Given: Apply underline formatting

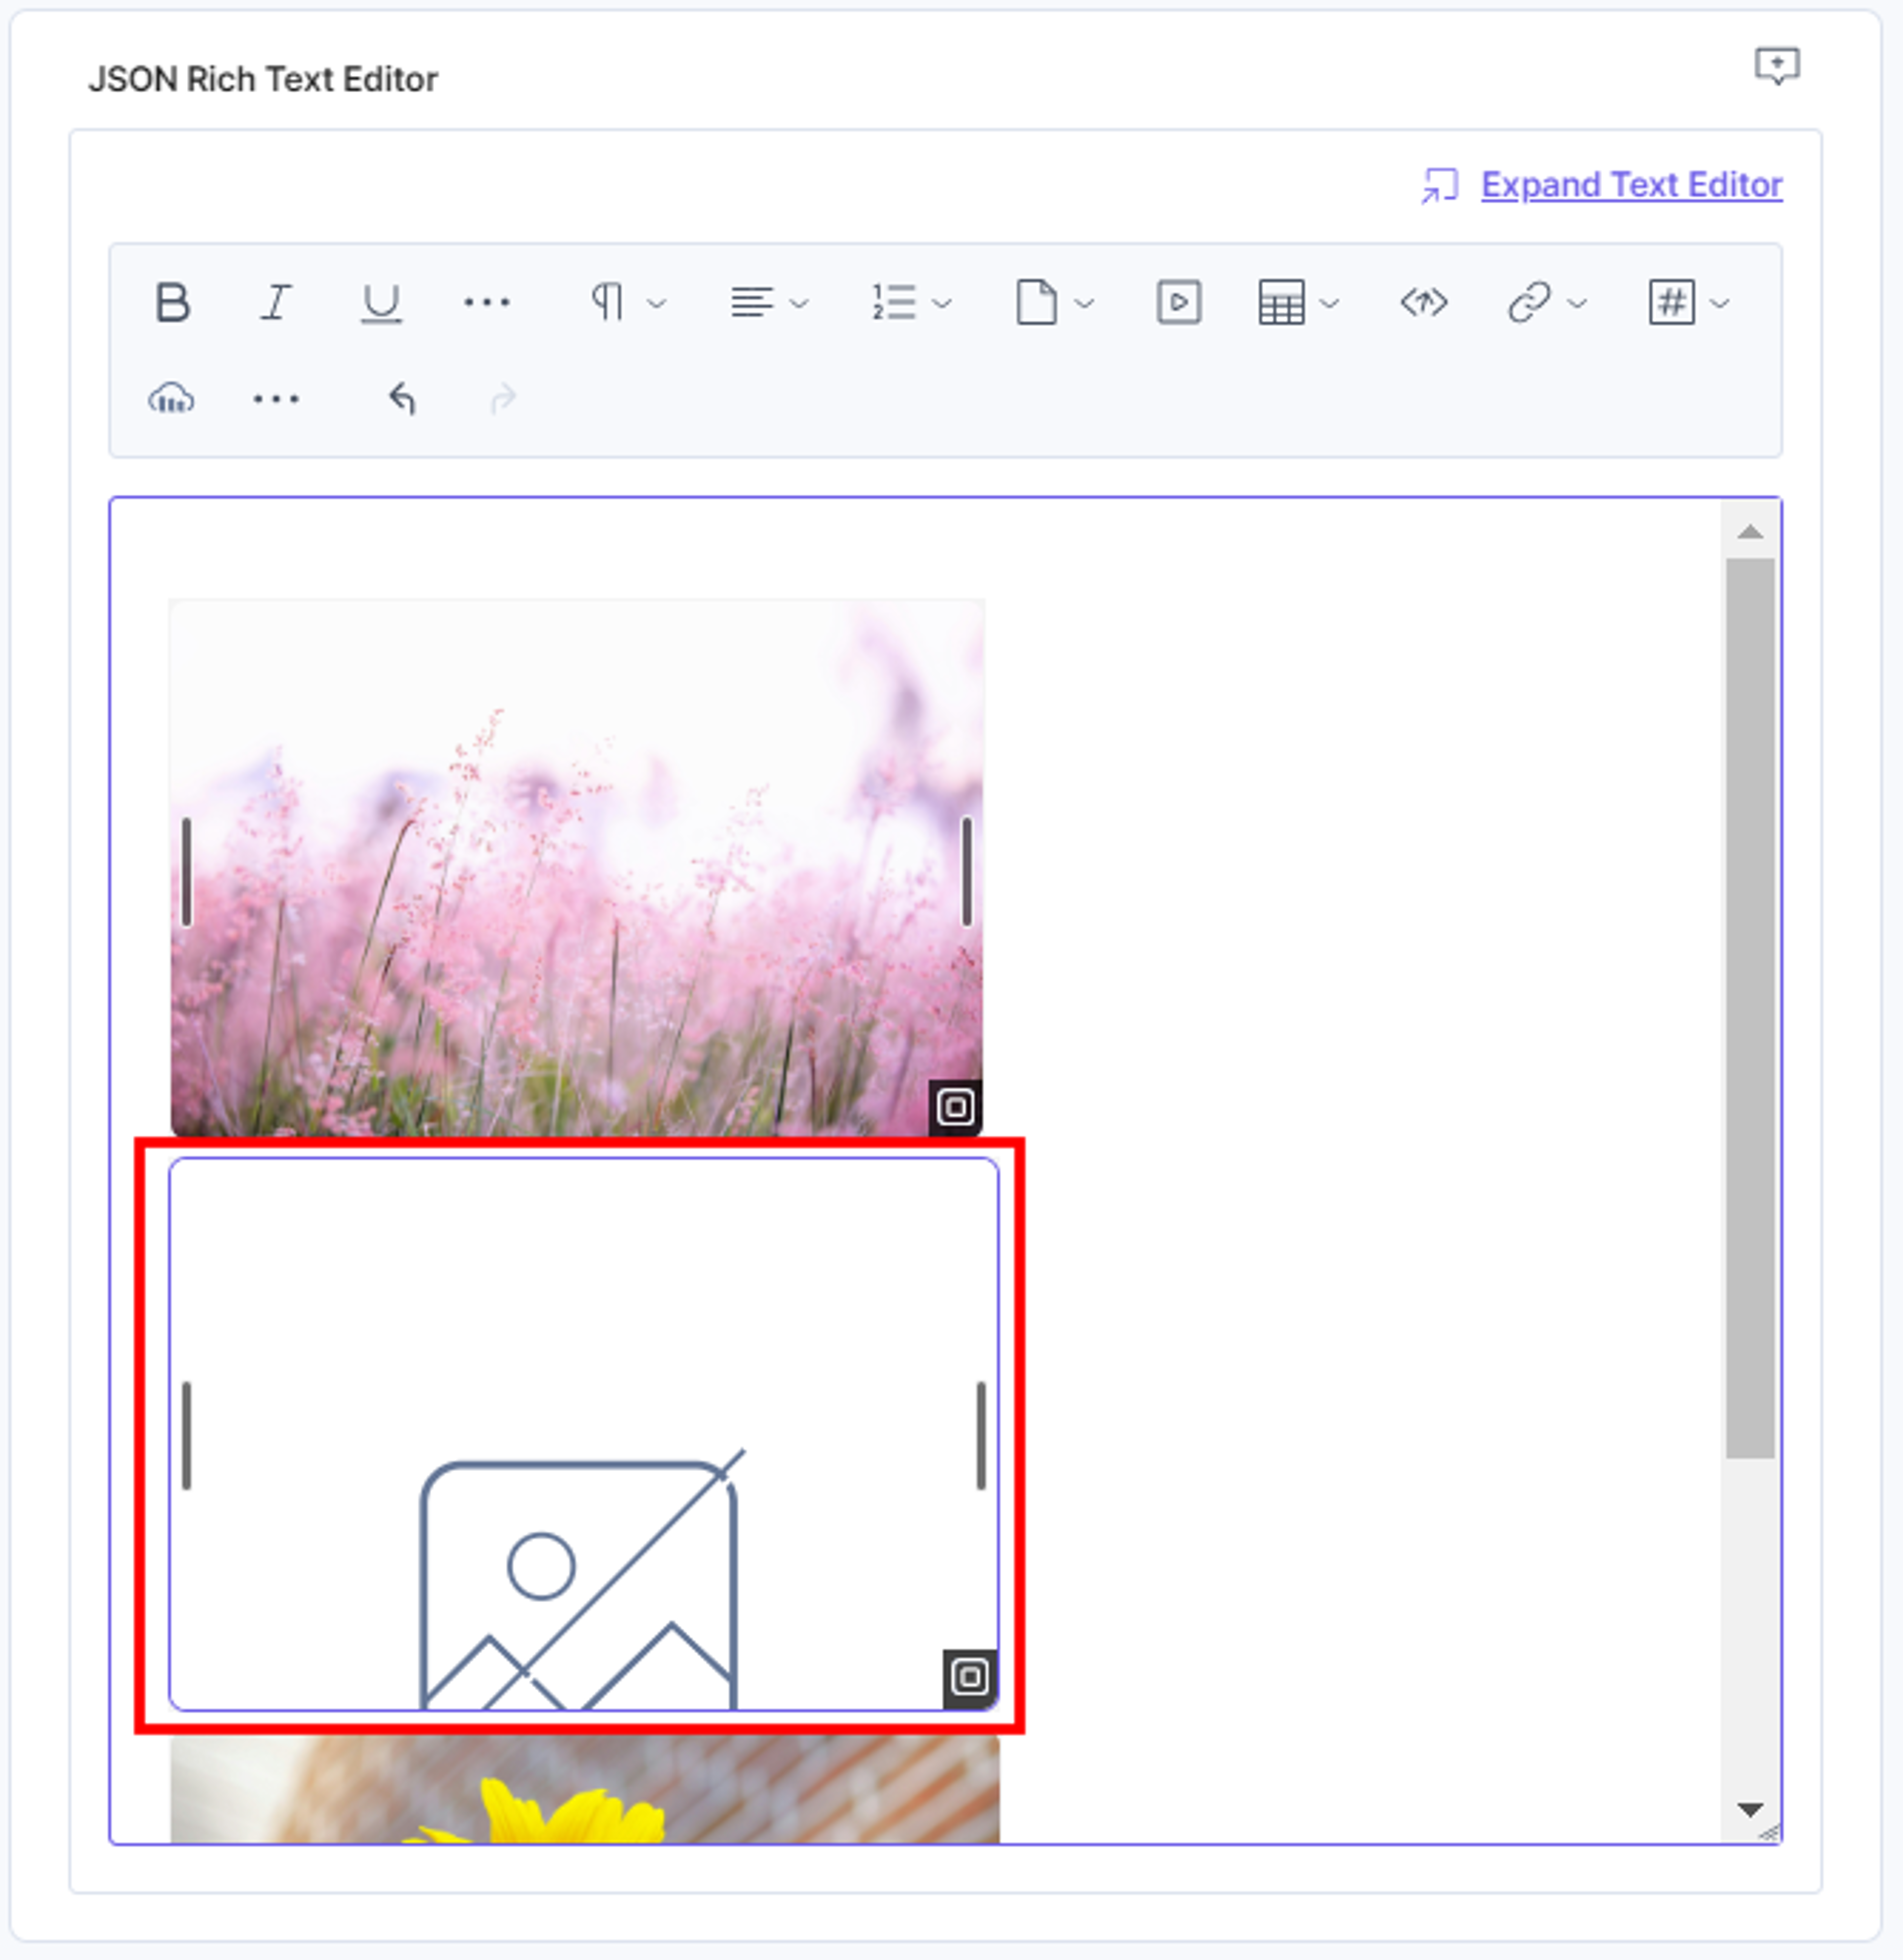Looking at the screenshot, I should [x=381, y=302].
